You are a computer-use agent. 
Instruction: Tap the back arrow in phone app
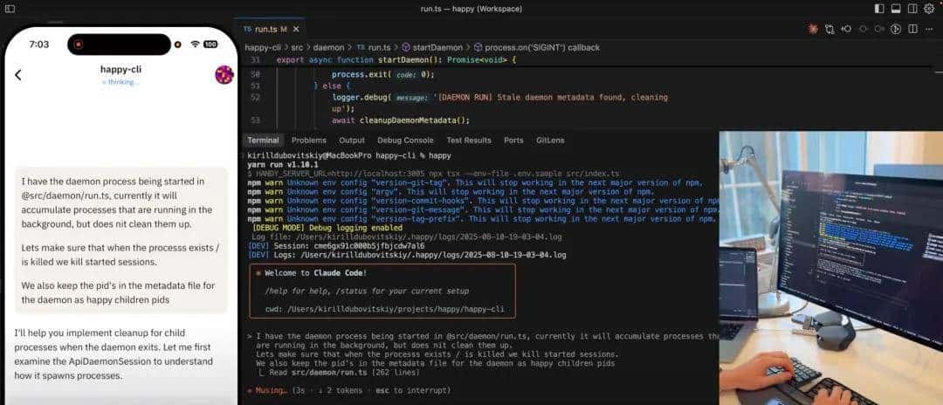[18, 74]
